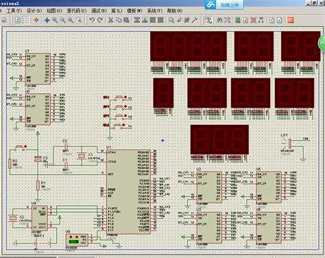Image resolution: width=325 pixels, height=258 pixels.
Task: Select the blue pan/center-at-cursor tool
Action: tap(47, 20)
